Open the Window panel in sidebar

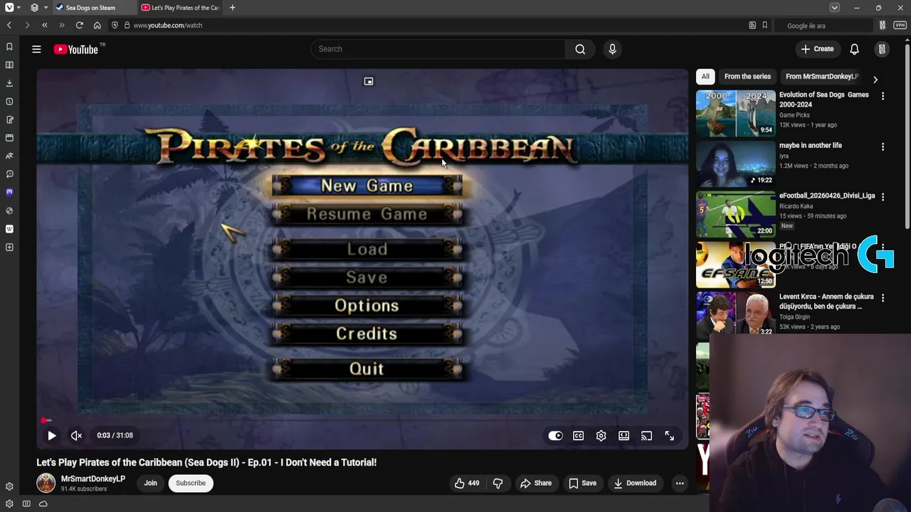click(9, 138)
